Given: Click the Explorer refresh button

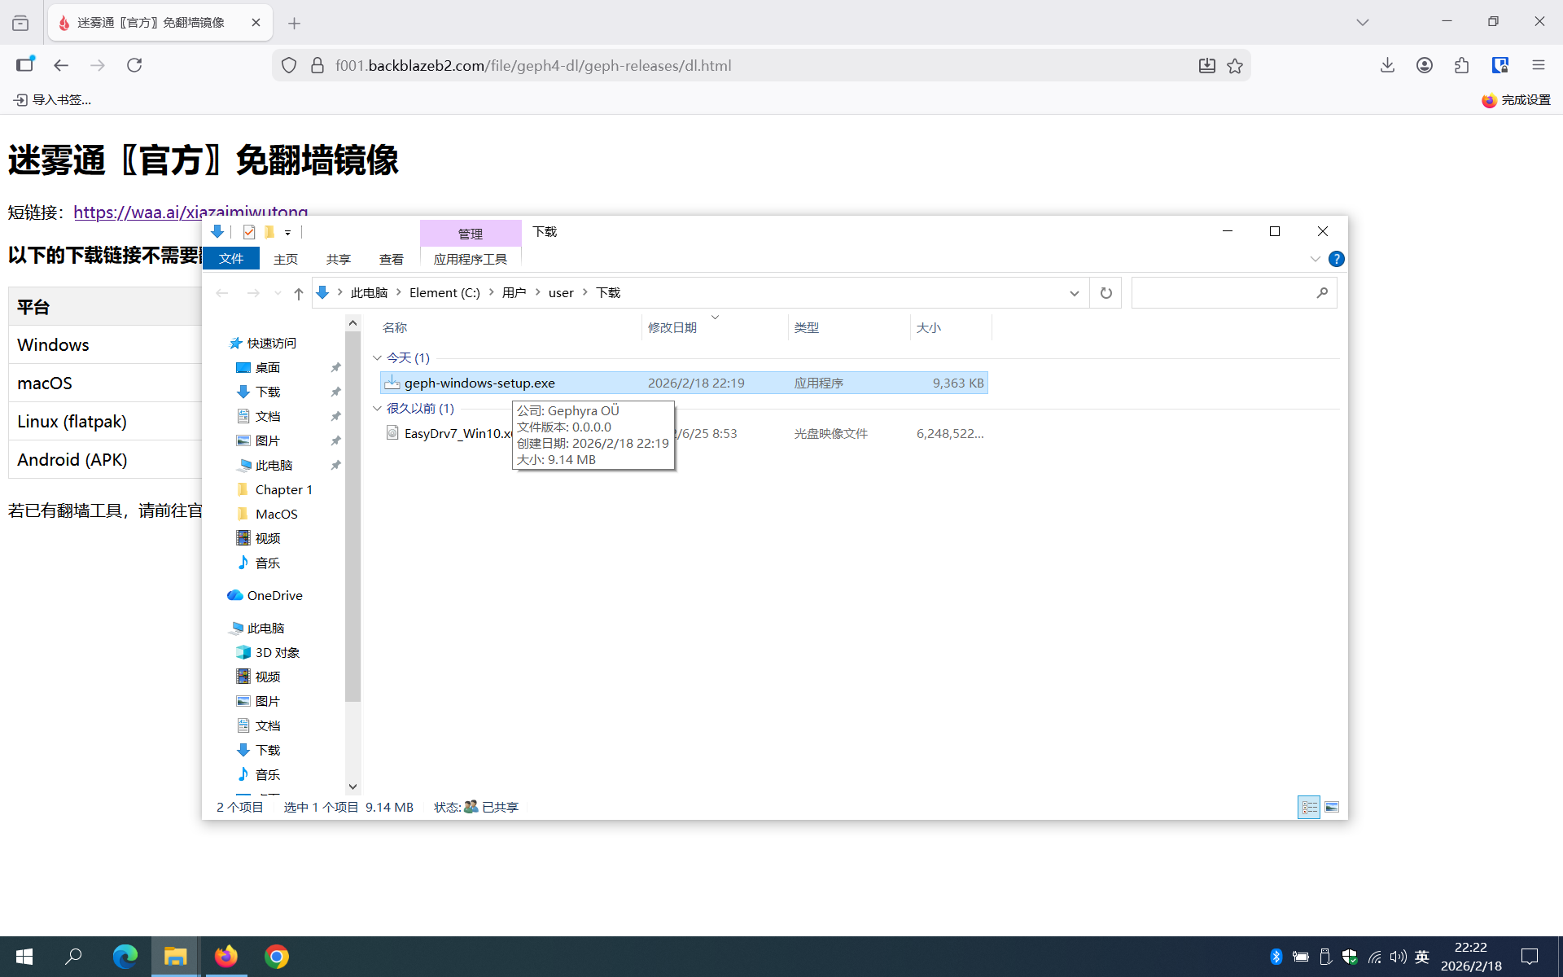Looking at the screenshot, I should coord(1105,293).
